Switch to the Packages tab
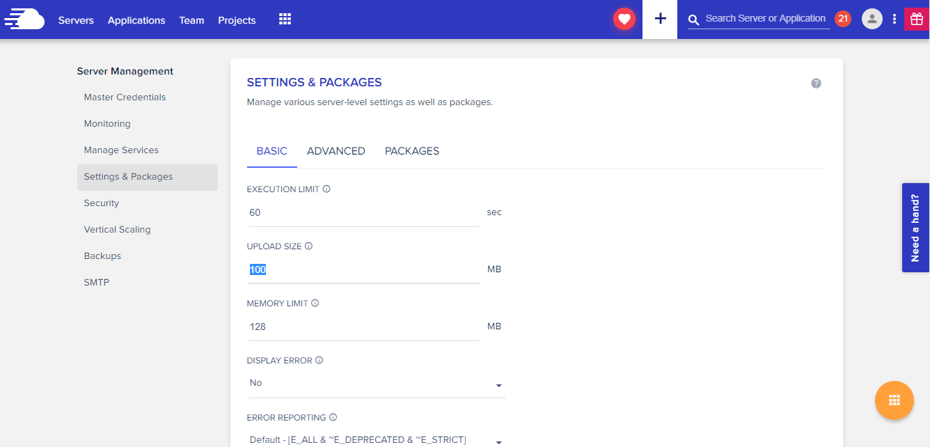The height and width of the screenshot is (447, 930). pyautogui.click(x=411, y=151)
